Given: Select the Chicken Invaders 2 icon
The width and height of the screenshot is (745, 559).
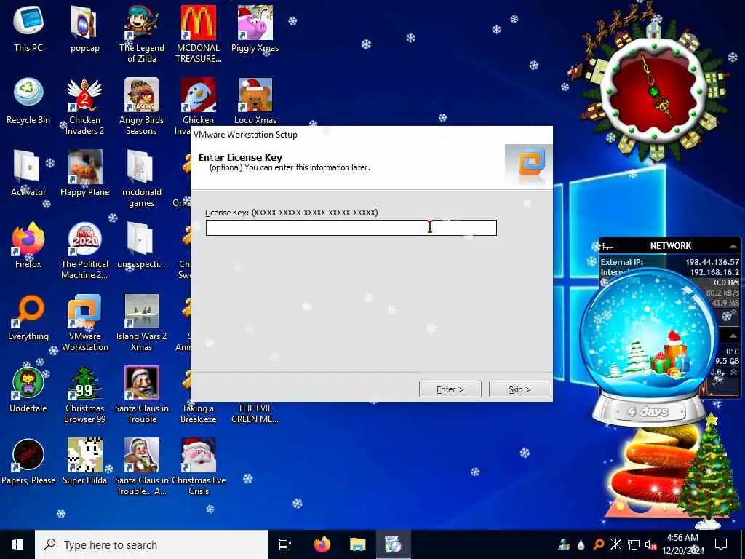Looking at the screenshot, I should (84, 106).
